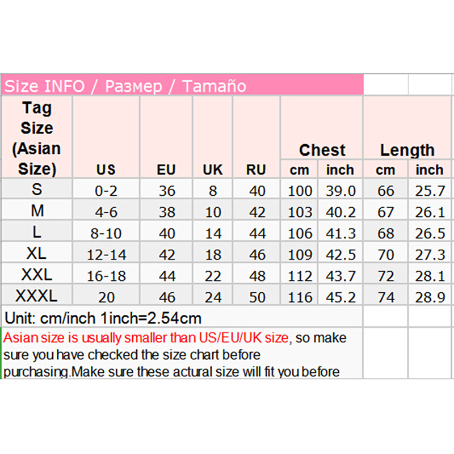Select the 'EU' column header cell

pyautogui.click(x=166, y=169)
